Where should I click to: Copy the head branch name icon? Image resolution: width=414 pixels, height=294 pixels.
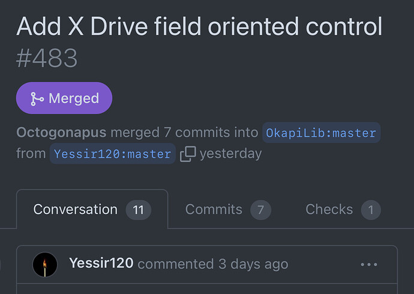click(188, 154)
